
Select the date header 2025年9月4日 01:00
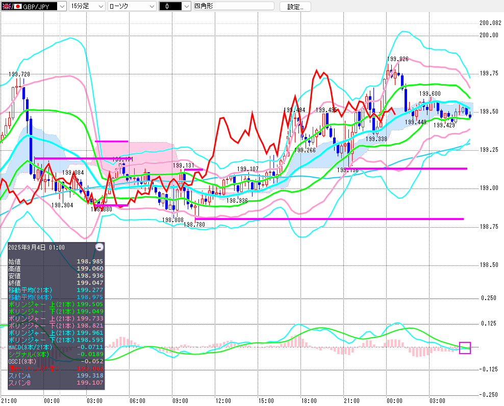tap(36, 248)
